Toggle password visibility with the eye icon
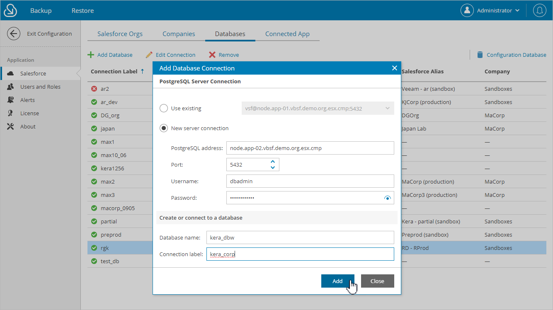 [388, 198]
